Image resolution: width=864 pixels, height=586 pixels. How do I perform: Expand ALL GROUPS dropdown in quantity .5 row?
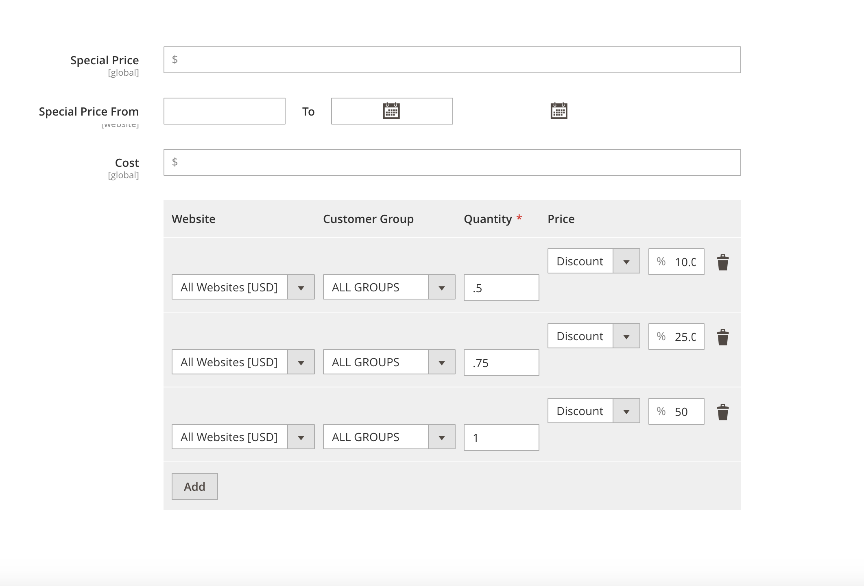(389, 287)
